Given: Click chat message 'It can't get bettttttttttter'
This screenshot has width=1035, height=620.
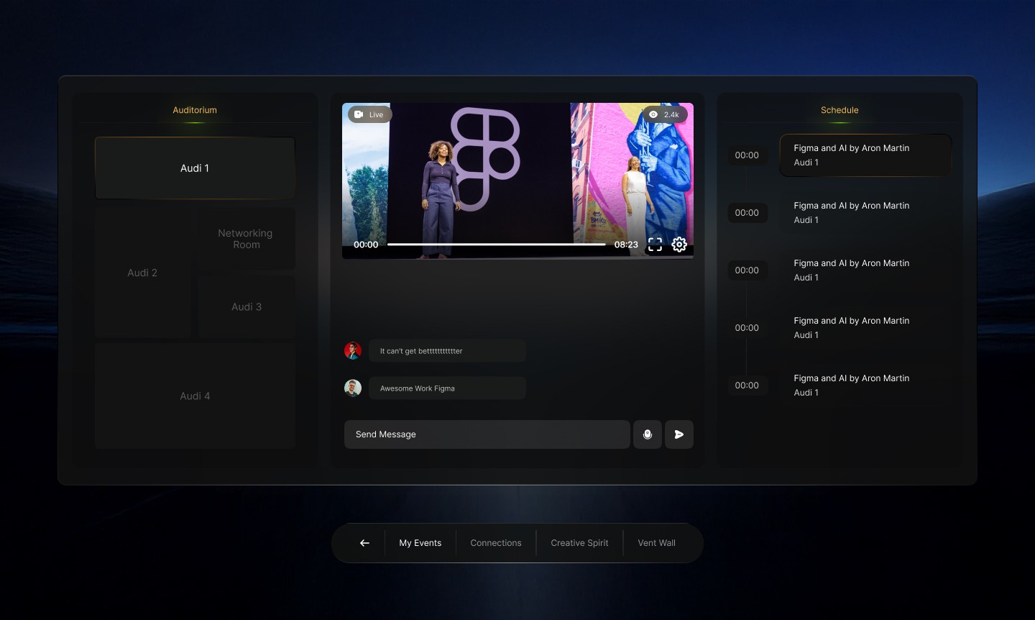Looking at the screenshot, I should tap(447, 351).
